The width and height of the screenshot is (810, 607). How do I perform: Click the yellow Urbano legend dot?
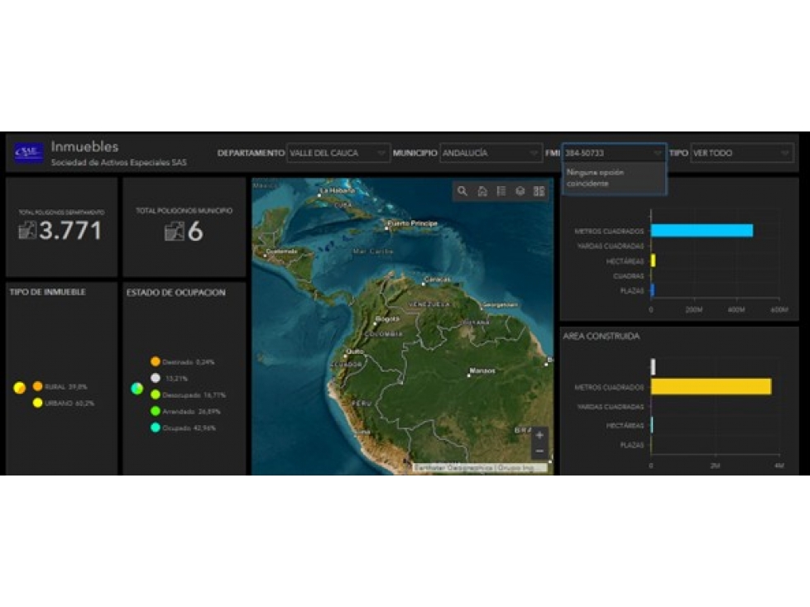click(x=38, y=403)
